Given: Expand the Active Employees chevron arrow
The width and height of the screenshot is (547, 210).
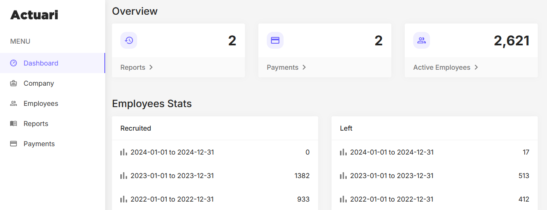Looking at the screenshot, I should pyautogui.click(x=476, y=67).
